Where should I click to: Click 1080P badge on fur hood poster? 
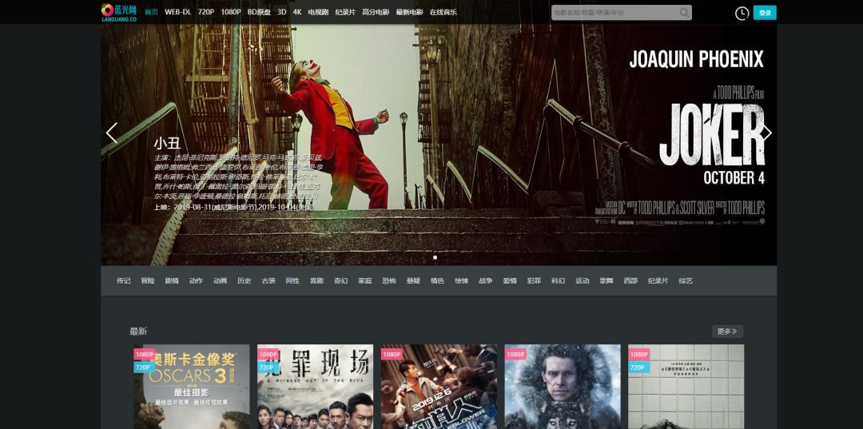(x=515, y=355)
